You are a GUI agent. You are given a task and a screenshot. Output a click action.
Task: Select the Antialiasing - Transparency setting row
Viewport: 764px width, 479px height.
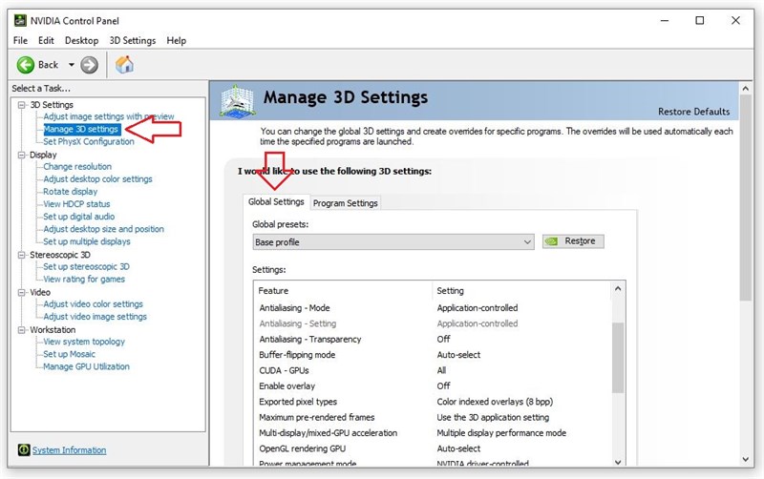point(433,340)
